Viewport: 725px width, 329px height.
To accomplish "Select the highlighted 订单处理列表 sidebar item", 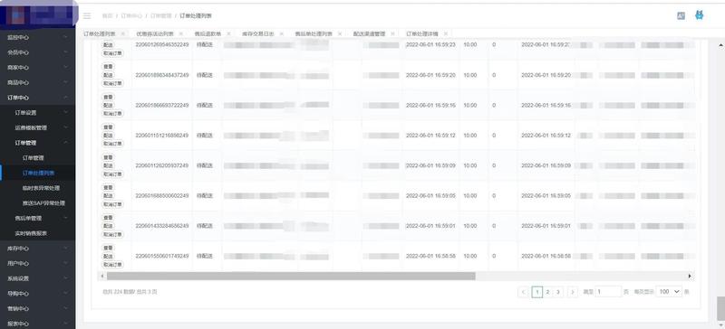I will point(38,173).
